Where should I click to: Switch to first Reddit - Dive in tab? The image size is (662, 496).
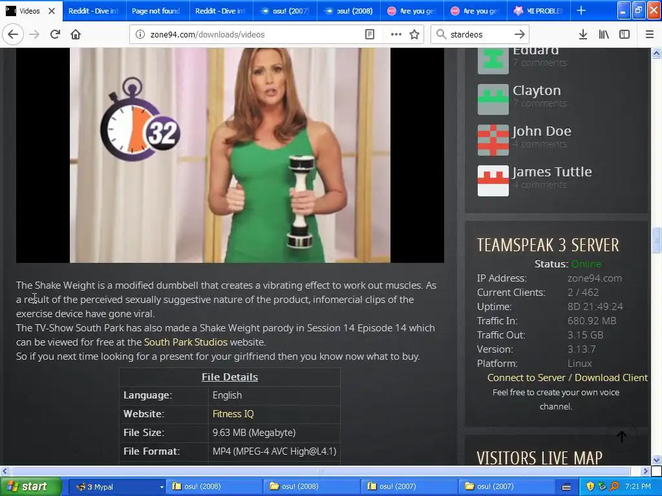tap(94, 11)
